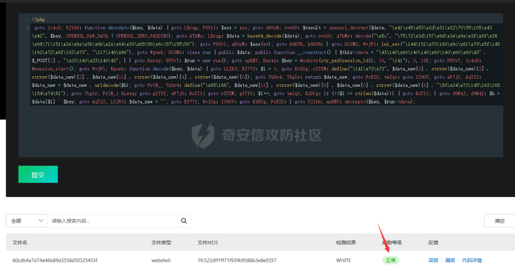Click the 检测结果 column header

[346, 242]
